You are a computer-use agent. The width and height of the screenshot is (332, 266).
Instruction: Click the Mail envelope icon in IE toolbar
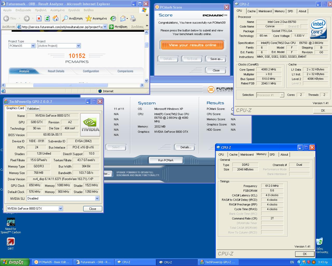(123, 18)
